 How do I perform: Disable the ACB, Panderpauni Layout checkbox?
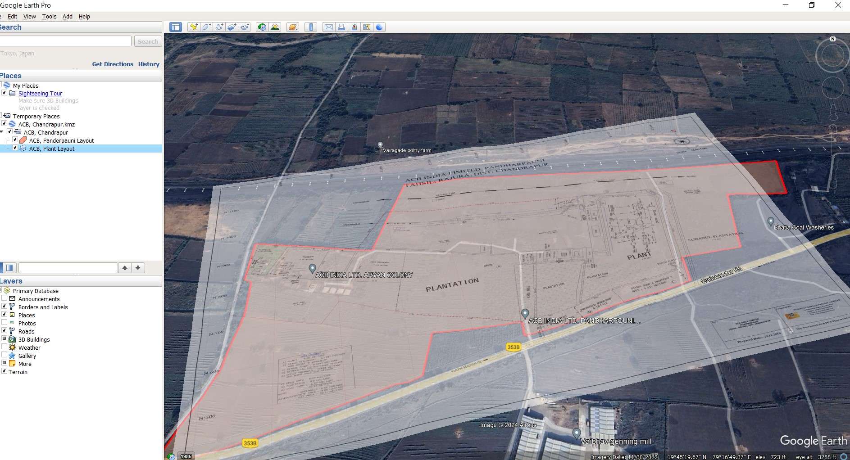[15, 140]
